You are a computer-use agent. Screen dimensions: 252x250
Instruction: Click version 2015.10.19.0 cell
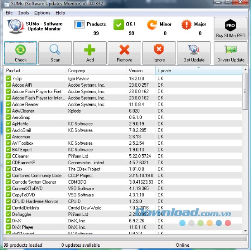(141, 175)
